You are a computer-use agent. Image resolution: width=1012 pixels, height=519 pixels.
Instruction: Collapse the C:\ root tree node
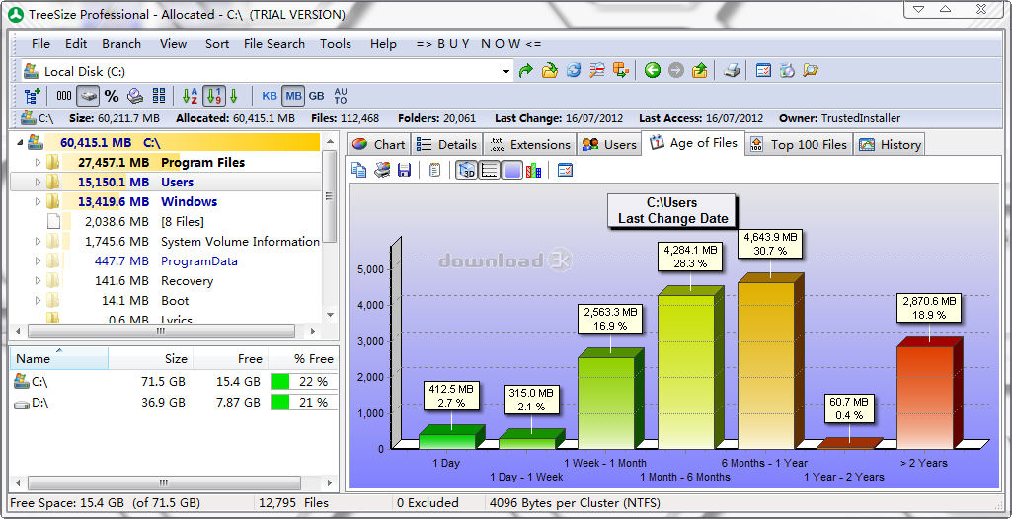coord(18,142)
